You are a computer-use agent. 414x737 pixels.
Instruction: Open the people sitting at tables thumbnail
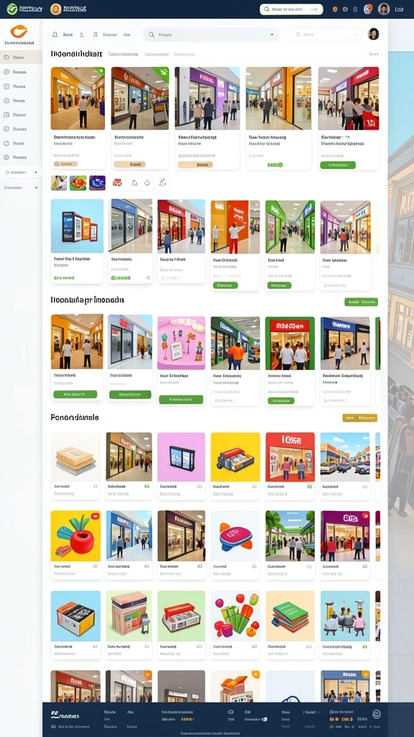coord(345,616)
